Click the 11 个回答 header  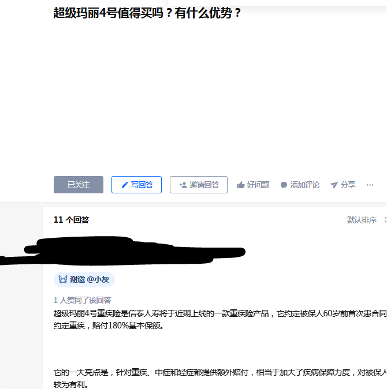coord(71,220)
